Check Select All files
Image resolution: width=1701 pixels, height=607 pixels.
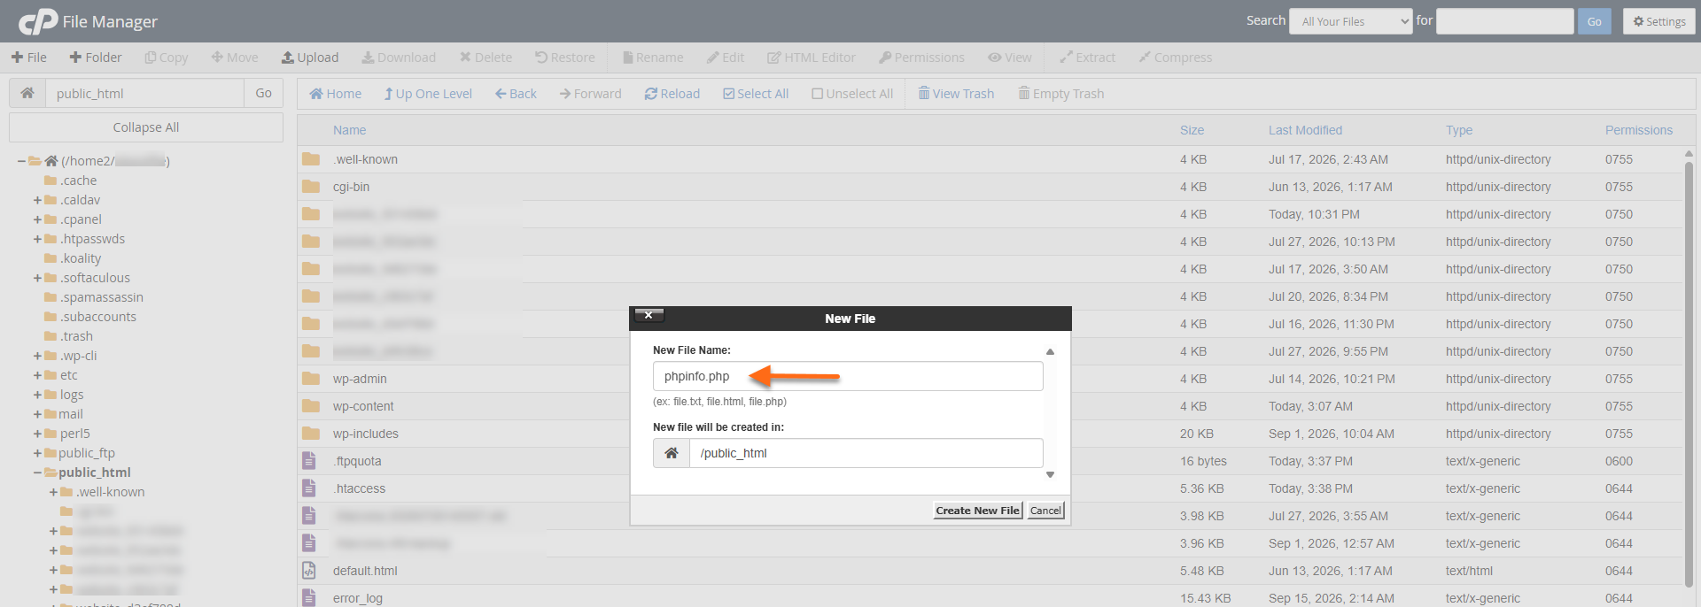(x=756, y=94)
